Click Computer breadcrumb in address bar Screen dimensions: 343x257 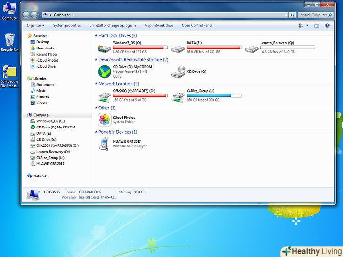pyautogui.click(x=62, y=15)
